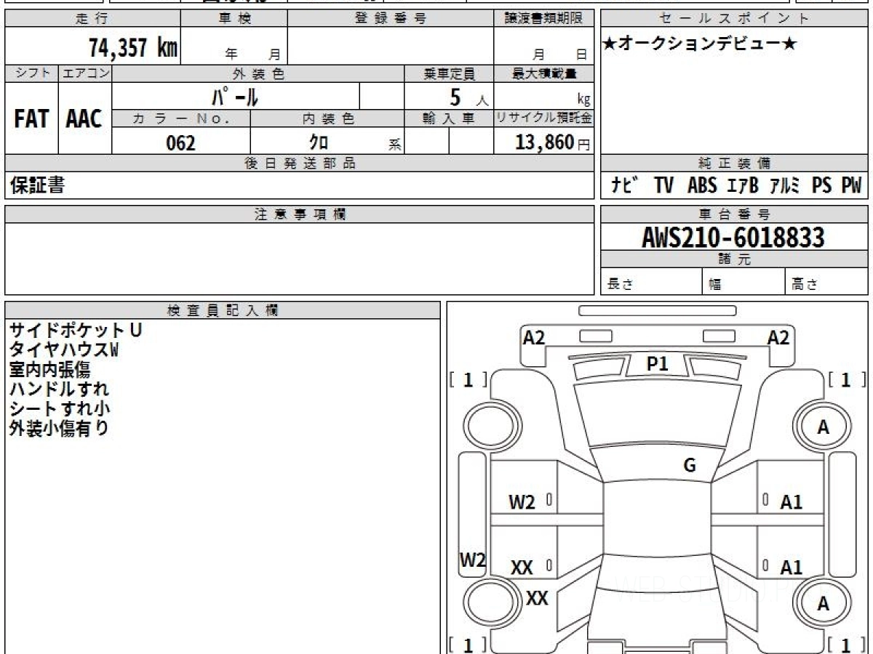Select the XX mark on the left rear door
The height and width of the screenshot is (654, 873).
[x=522, y=568]
